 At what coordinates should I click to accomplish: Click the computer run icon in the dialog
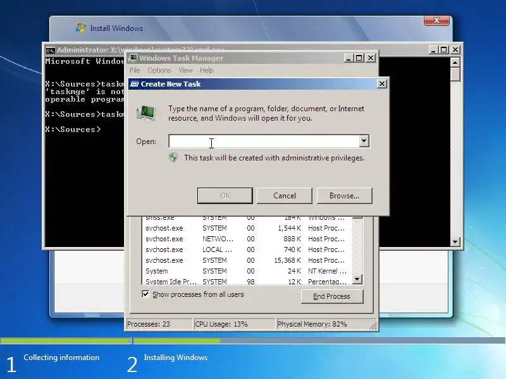(146, 114)
